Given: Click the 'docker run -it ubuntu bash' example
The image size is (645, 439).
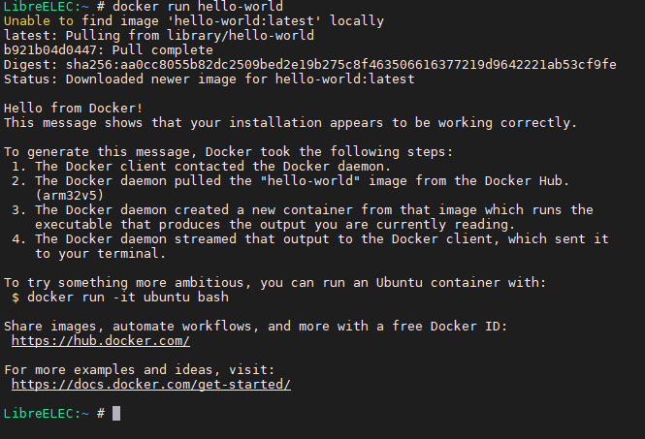Looking at the screenshot, I should [x=128, y=298].
